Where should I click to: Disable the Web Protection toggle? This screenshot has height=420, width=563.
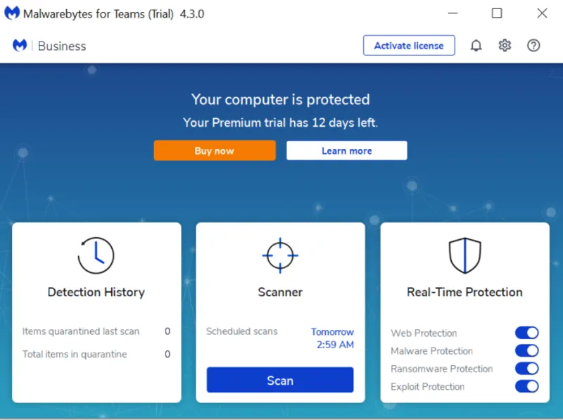[526, 333]
